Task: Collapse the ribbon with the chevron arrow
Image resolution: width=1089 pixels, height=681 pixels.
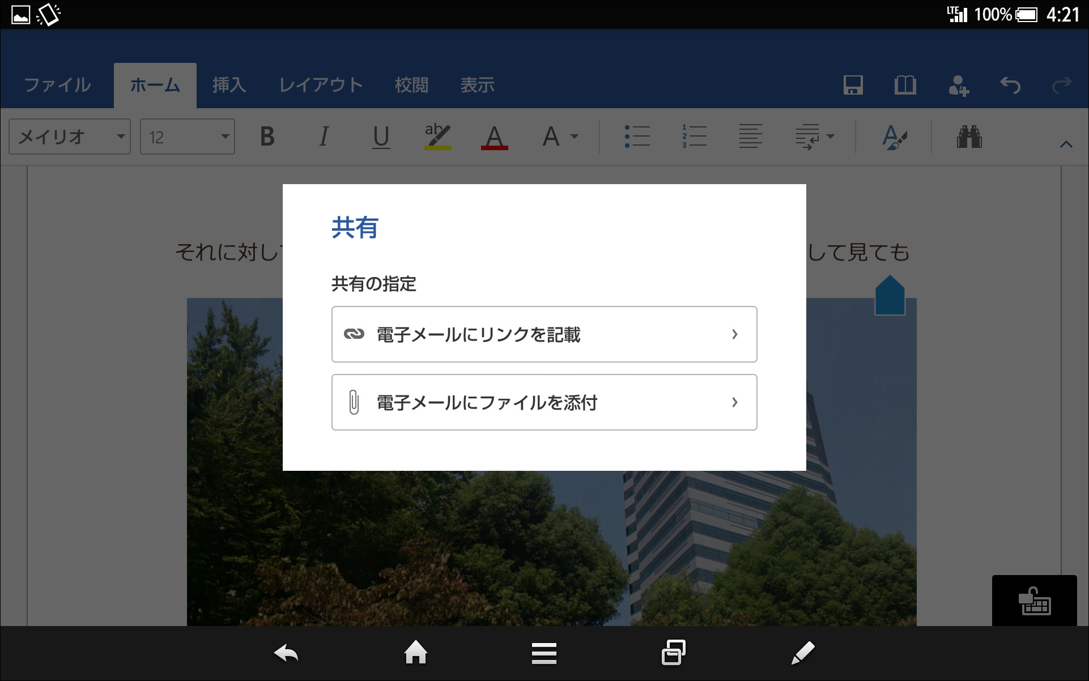Action: pos(1066,143)
